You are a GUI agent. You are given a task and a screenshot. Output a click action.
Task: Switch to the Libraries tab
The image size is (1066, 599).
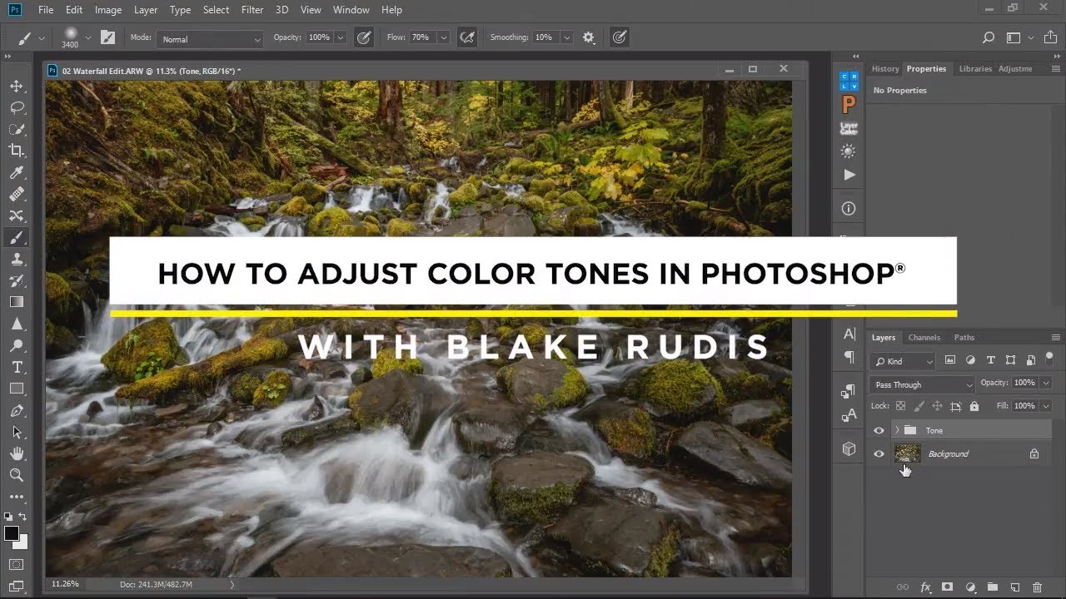click(x=974, y=69)
